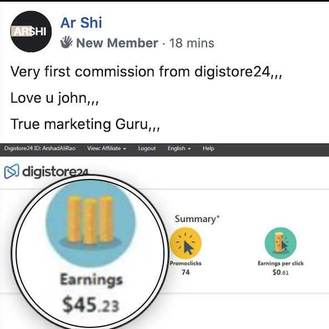Image resolution: width=329 pixels, height=329 pixels.
Task: Click the waving hand New Member icon
Action: tap(66, 42)
